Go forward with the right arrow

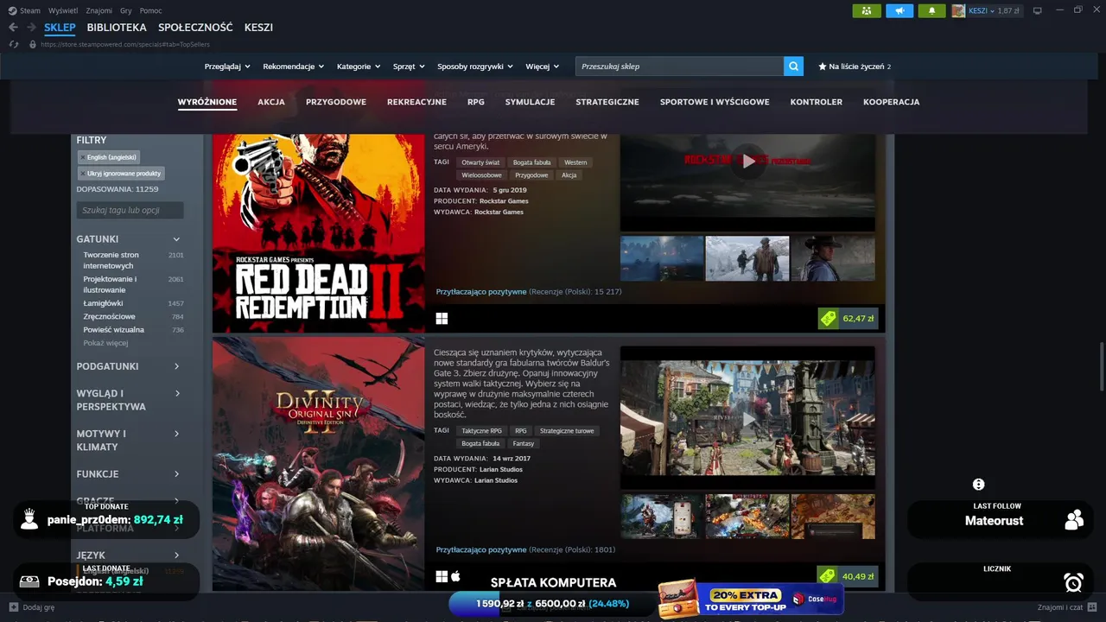(x=30, y=28)
